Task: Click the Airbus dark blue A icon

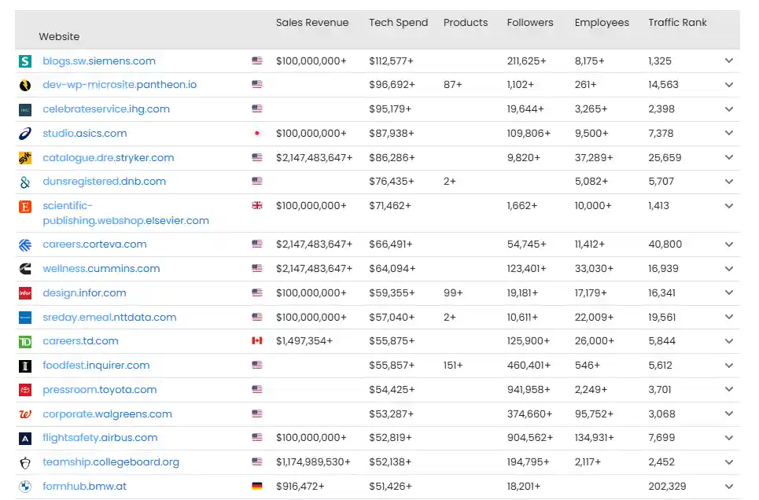Action: (x=25, y=439)
